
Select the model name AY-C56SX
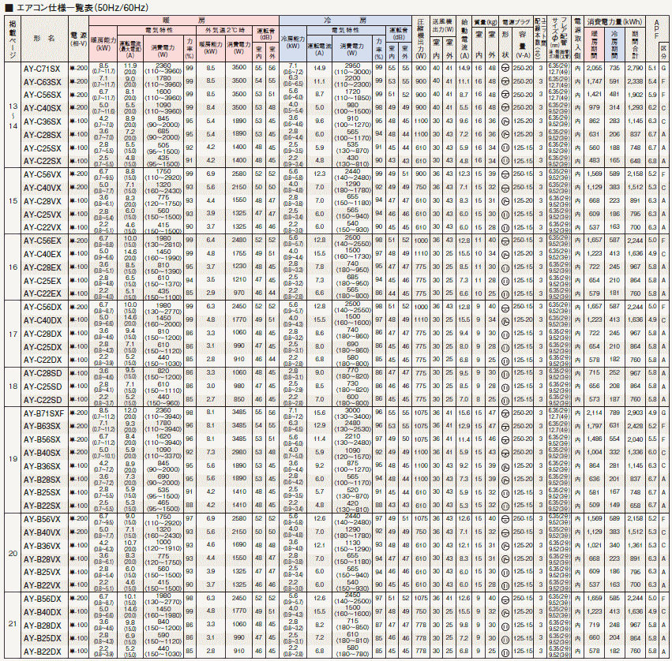(42, 95)
